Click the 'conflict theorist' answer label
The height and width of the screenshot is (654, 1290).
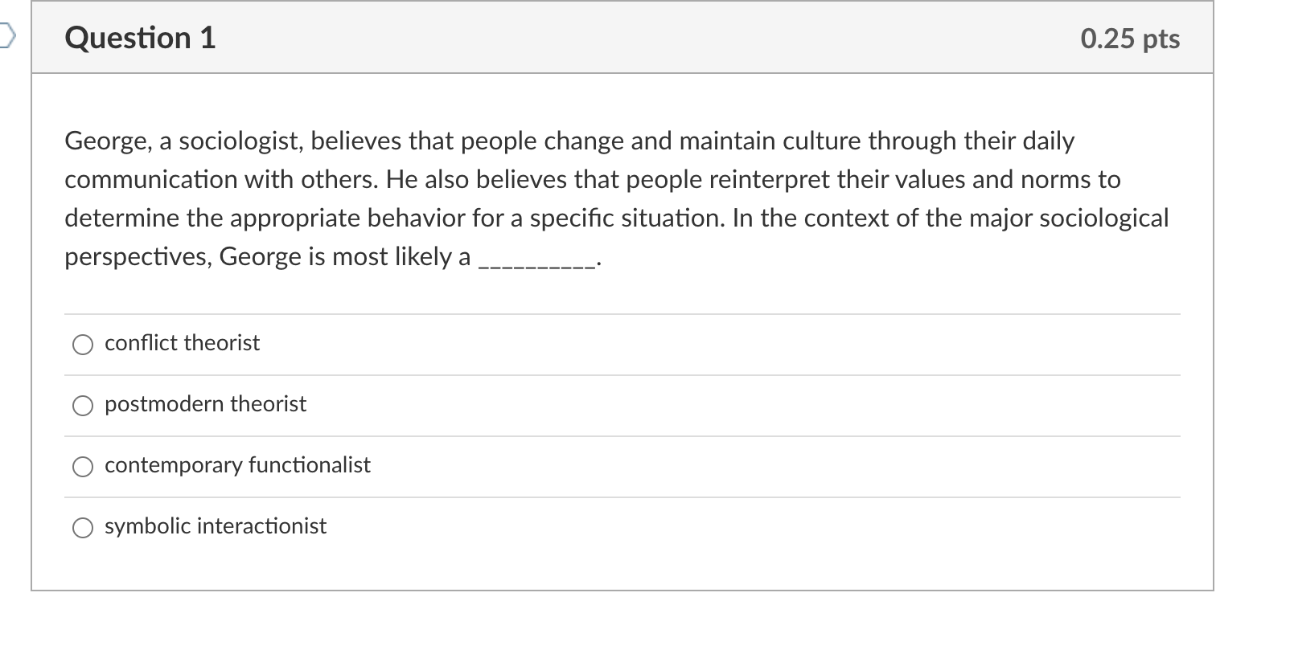point(183,343)
